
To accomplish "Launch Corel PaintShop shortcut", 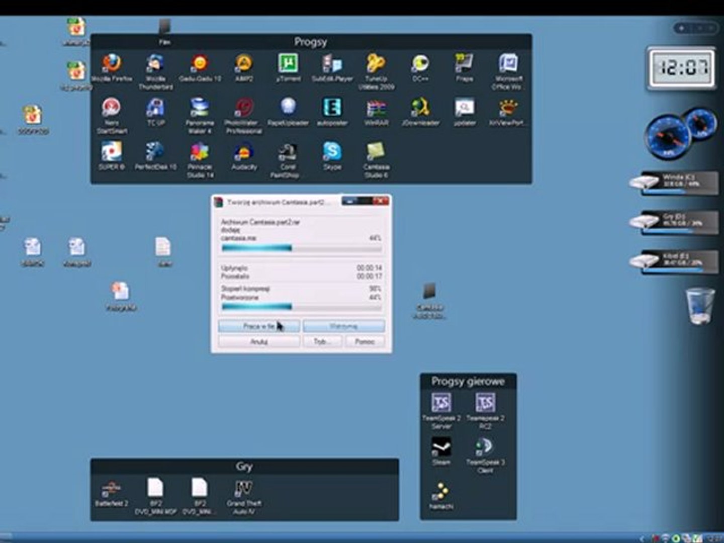I will tap(287, 160).
